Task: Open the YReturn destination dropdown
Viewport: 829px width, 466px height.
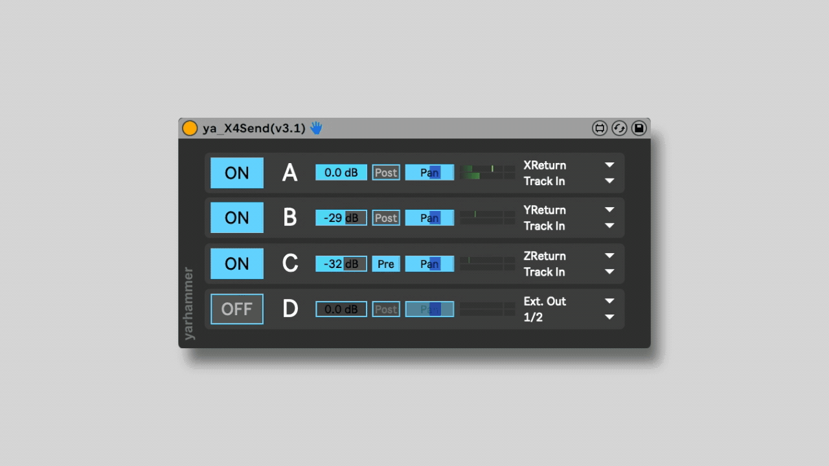Action: point(569,210)
